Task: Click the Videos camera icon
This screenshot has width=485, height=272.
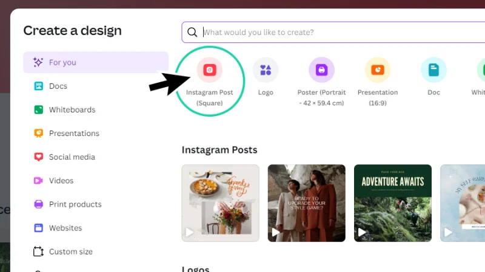Action: pyautogui.click(x=38, y=180)
